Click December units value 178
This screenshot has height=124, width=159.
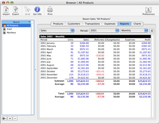pyautogui.click(x=71, y=78)
